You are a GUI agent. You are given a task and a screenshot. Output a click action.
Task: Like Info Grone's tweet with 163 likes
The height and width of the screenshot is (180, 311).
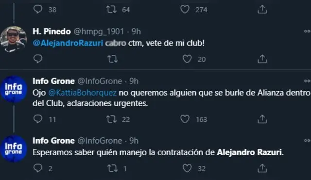coord(185,119)
